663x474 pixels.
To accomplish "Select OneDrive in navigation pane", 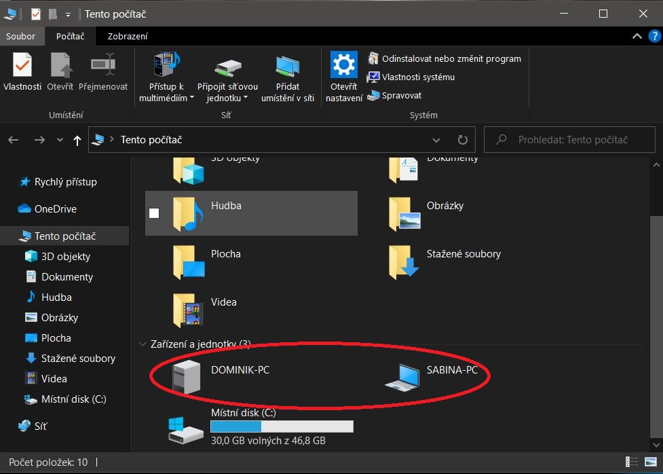I will coord(48,209).
